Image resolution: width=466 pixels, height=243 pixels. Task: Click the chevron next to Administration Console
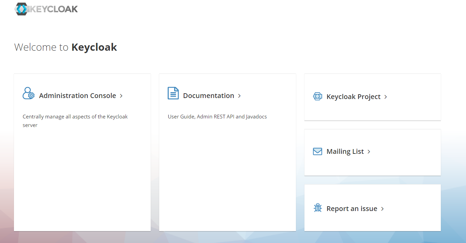pyautogui.click(x=121, y=96)
